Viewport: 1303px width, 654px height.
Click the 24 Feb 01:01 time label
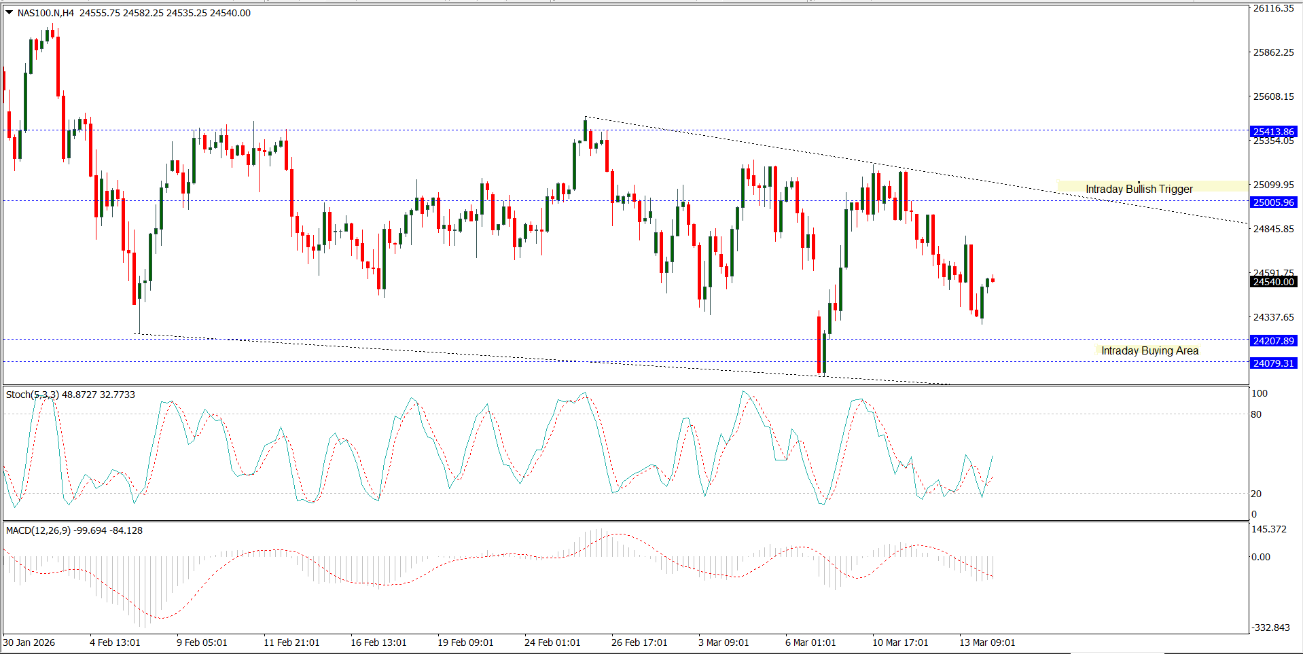coord(552,642)
